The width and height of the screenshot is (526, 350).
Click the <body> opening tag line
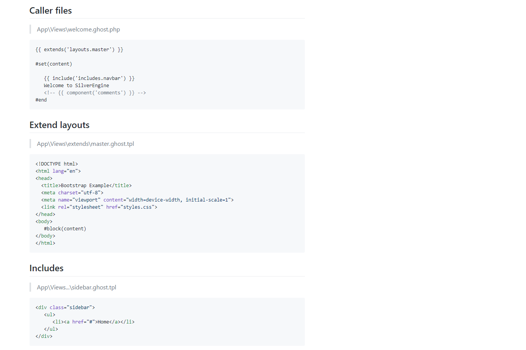tap(44, 222)
